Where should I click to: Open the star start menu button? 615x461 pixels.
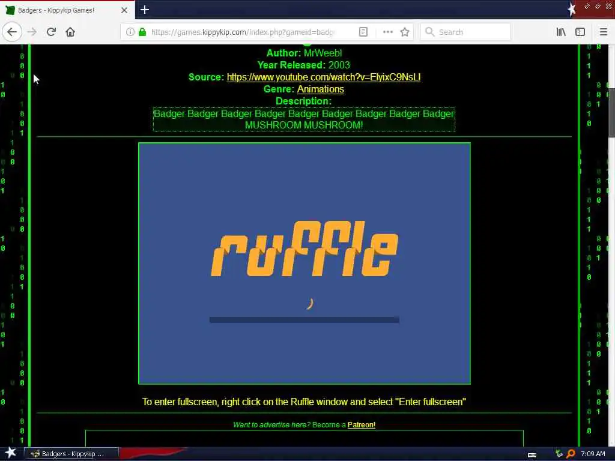[x=11, y=453]
